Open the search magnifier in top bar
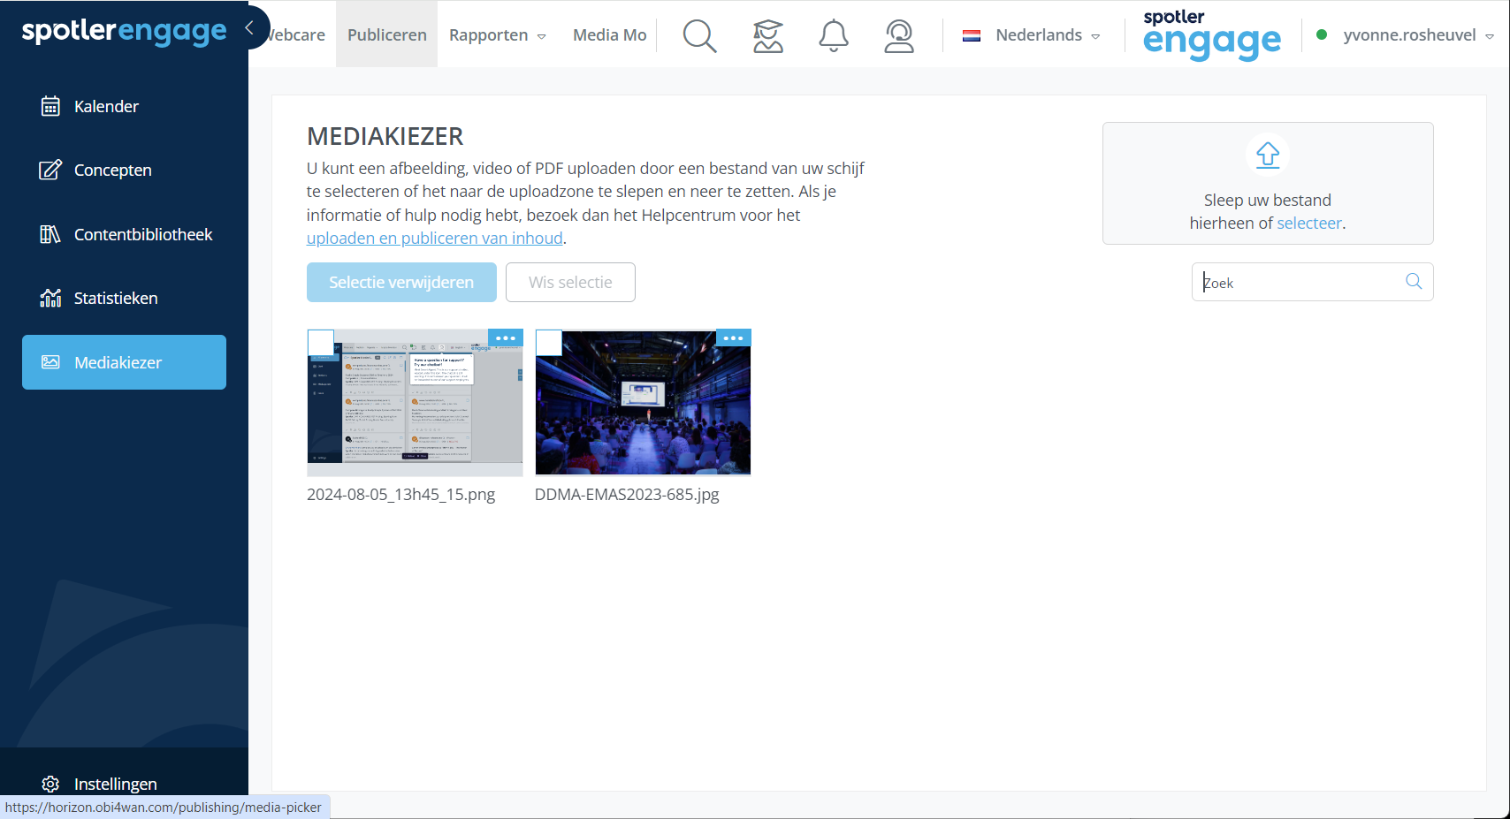This screenshot has height=819, width=1510. pyautogui.click(x=699, y=35)
